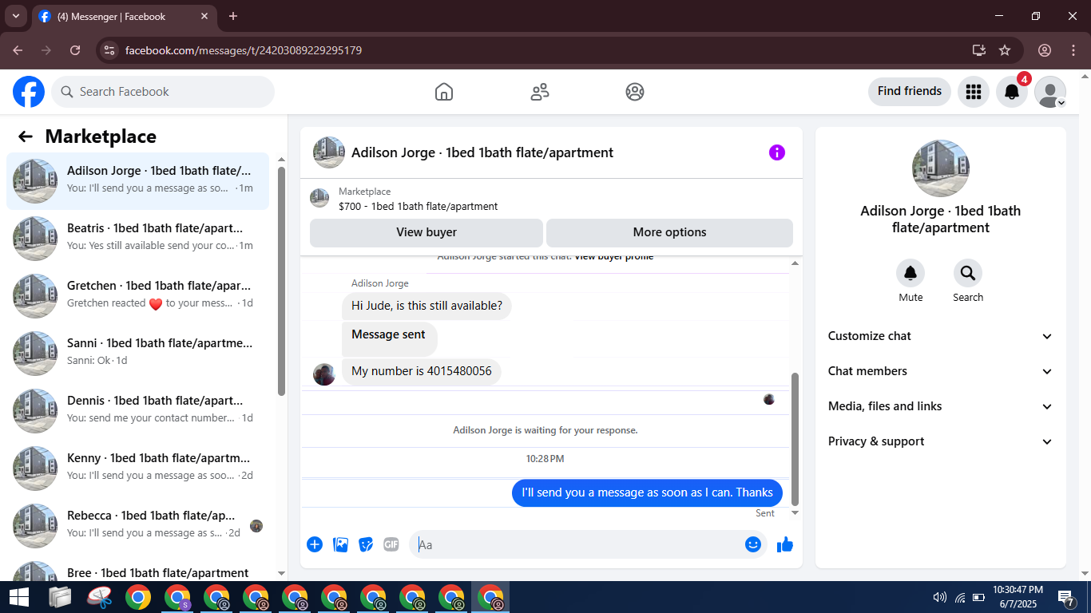The width and height of the screenshot is (1091, 613).
Task: Open a new Chrome tab
Action: (233, 16)
